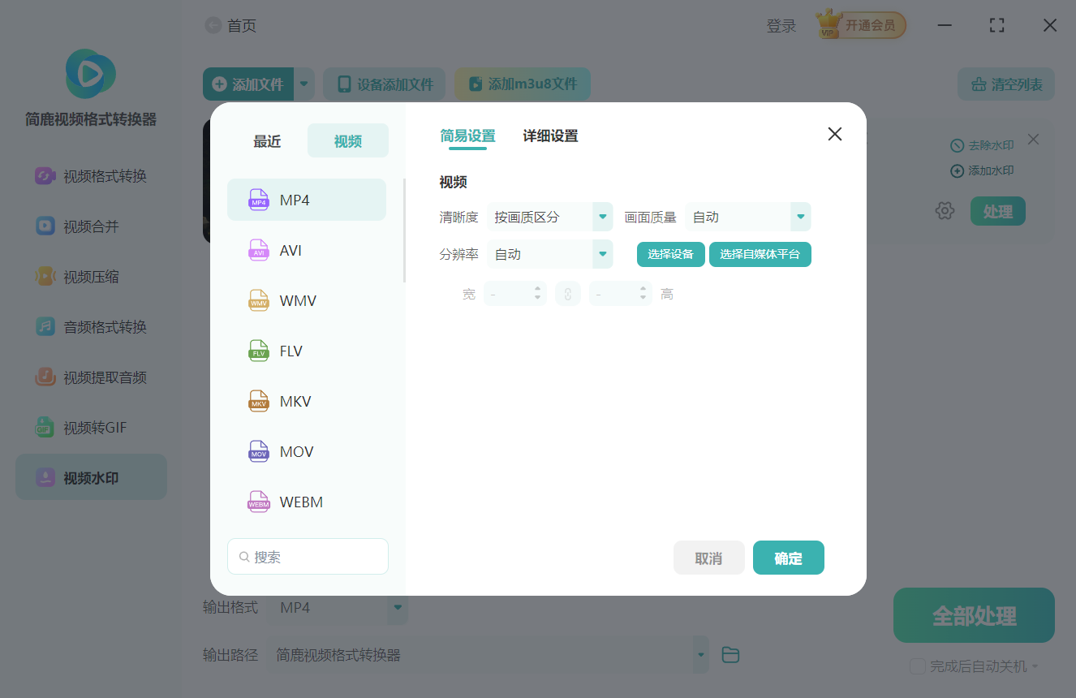Choose the MKV format icon
Image resolution: width=1076 pixels, height=698 pixels.
(259, 401)
